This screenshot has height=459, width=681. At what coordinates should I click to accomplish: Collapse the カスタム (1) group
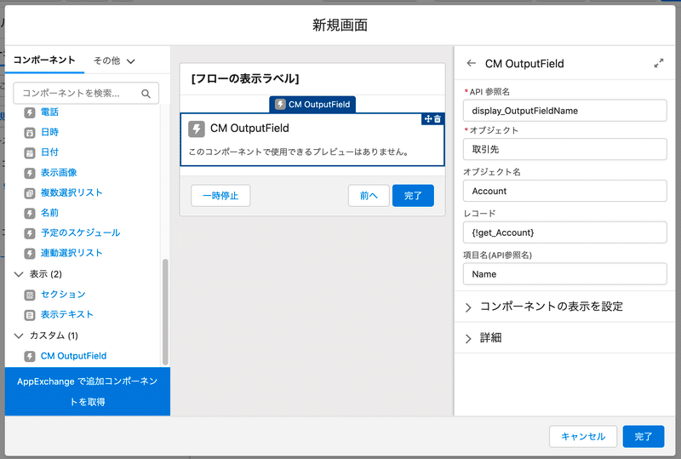tap(19, 336)
